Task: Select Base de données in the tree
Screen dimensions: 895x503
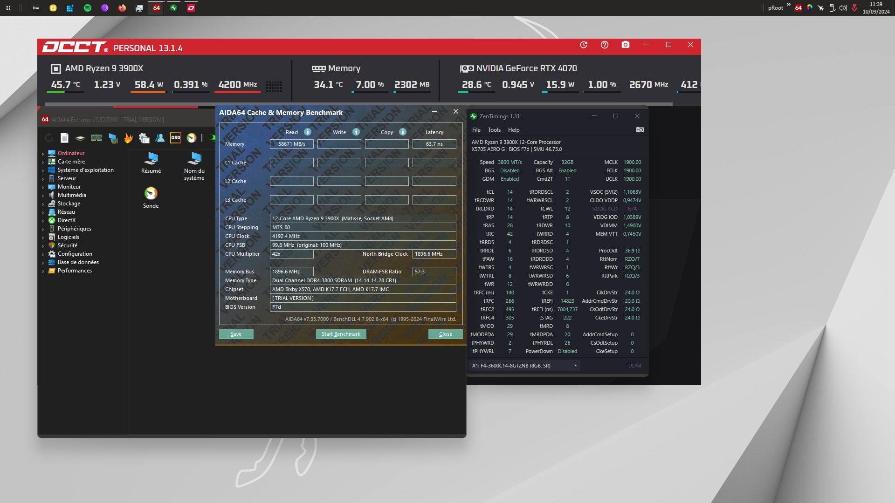Action: tap(78, 262)
